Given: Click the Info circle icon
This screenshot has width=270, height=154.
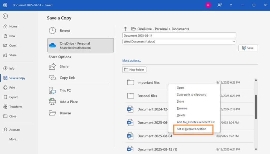Looking at the screenshot, I should tap(5, 68).
